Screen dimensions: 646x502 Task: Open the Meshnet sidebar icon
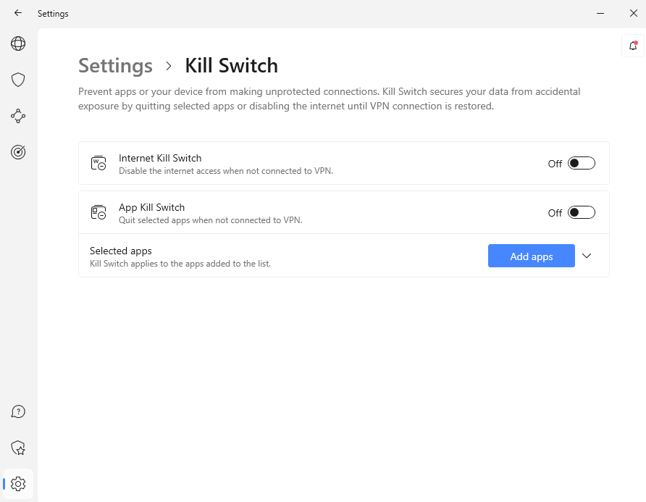[18, 116]
